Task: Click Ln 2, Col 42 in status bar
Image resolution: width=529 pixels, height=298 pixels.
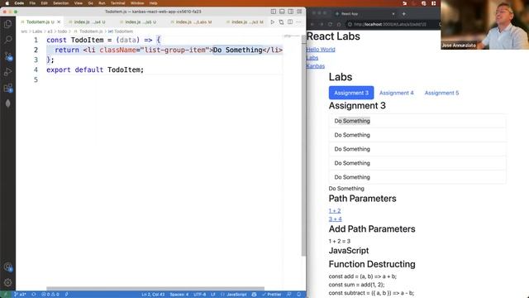Action: (153, 295)
